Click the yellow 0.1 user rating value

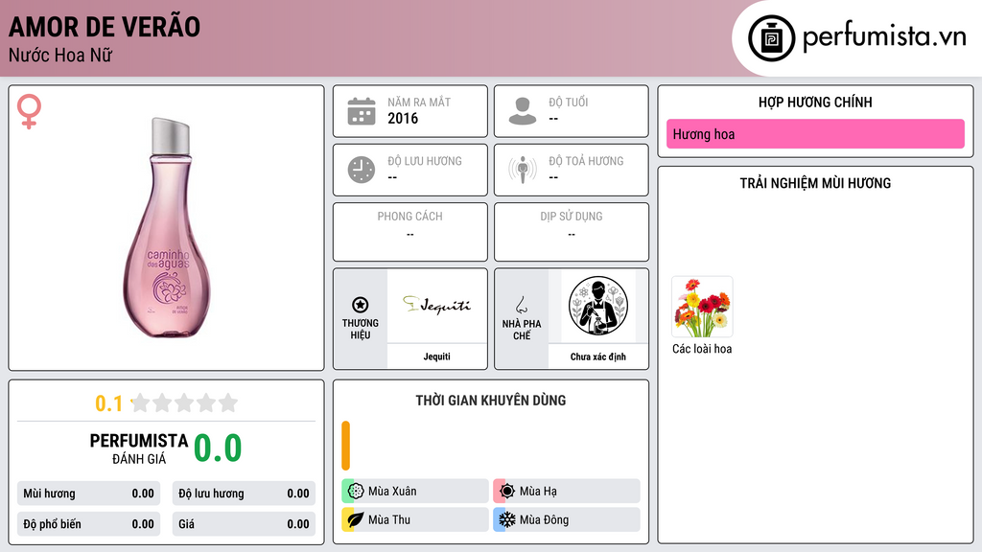point(108,403)
